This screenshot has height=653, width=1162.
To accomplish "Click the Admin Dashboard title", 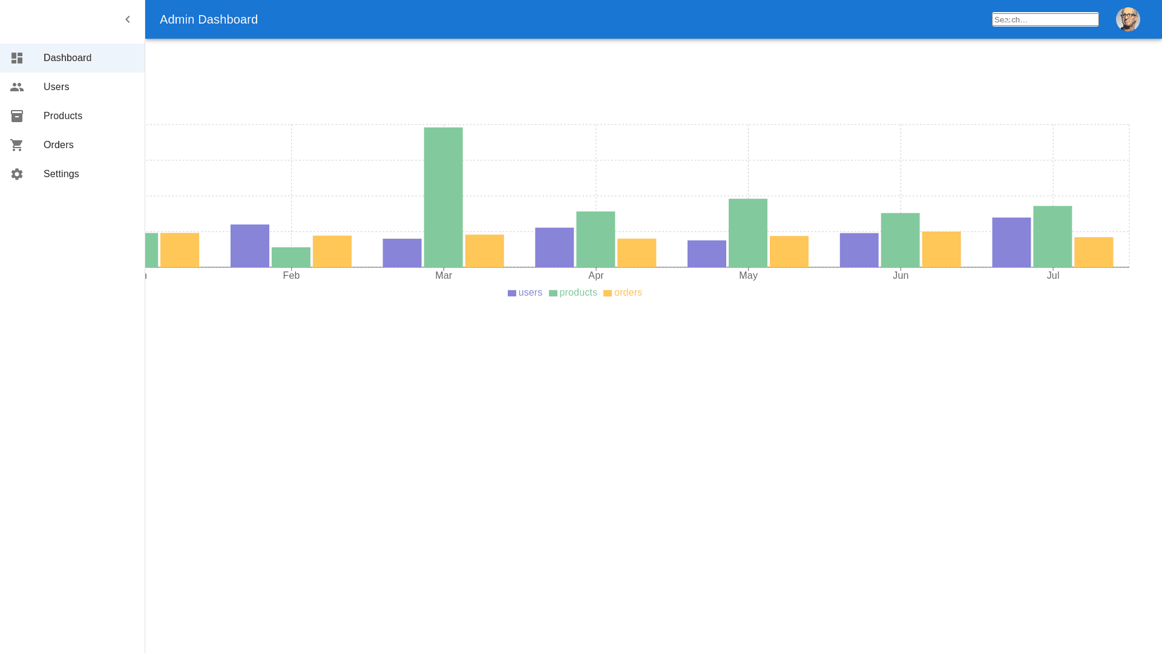I will pyautogui.click(x=208, y=19).
